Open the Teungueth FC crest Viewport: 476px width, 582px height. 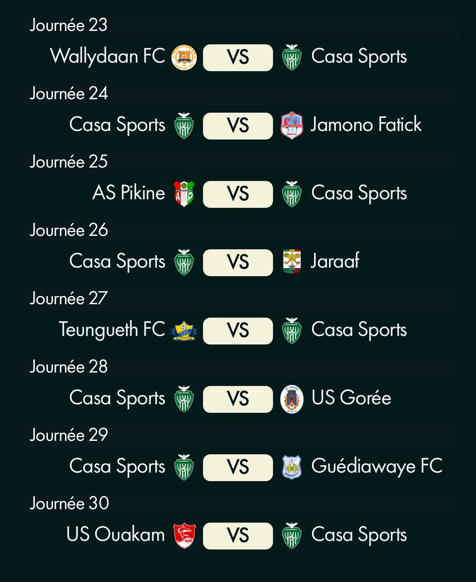pos(184,331)
